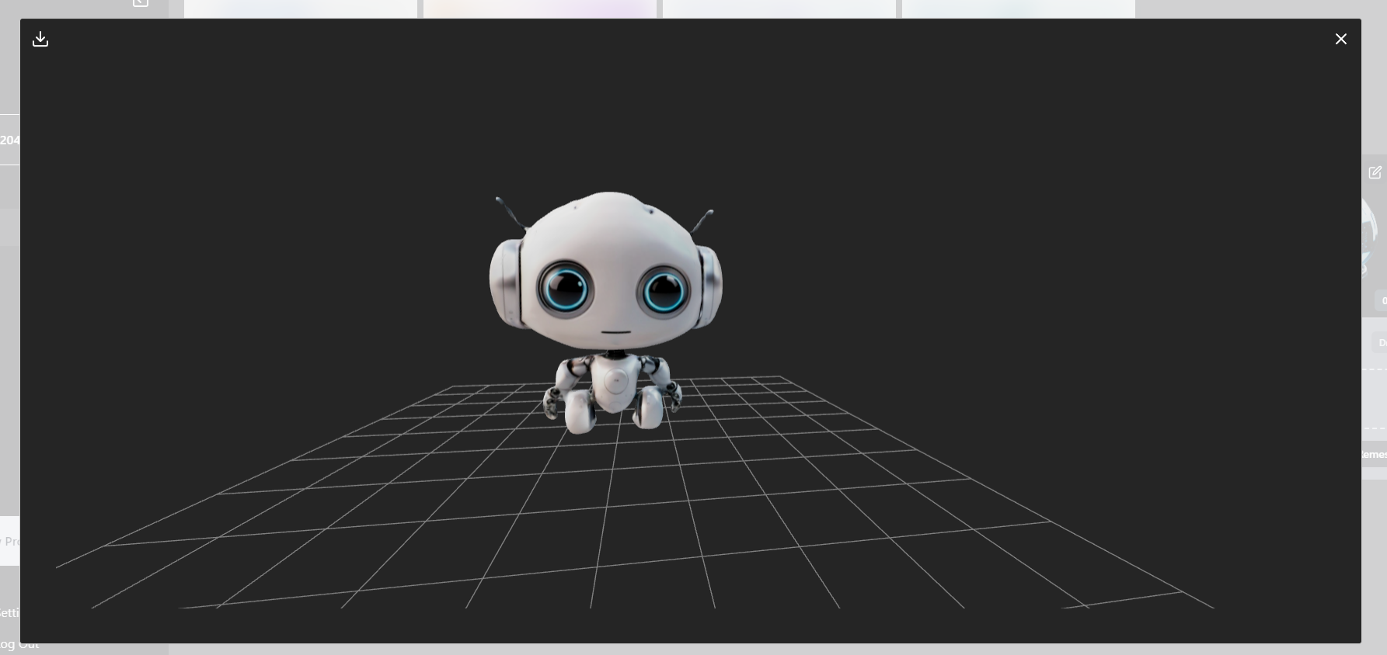Click the cut-off 'emes' button at right edge

point(1374,454)
